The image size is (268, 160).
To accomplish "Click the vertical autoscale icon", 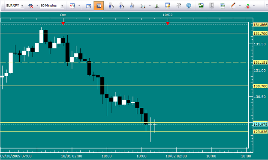I will click(157, 6).
